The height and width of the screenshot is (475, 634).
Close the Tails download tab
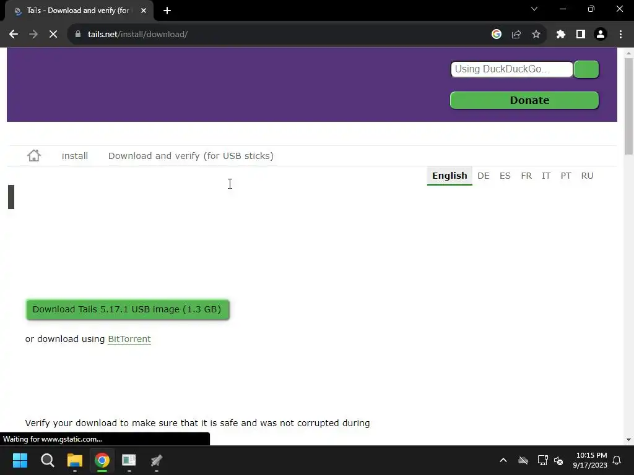pyautogui.click(x=144, y=11)
